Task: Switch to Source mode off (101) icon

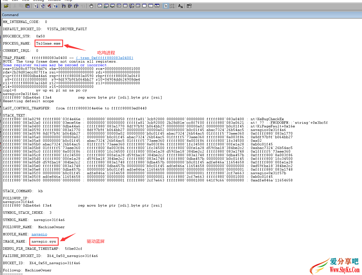Action: click(x=172, y=6)
